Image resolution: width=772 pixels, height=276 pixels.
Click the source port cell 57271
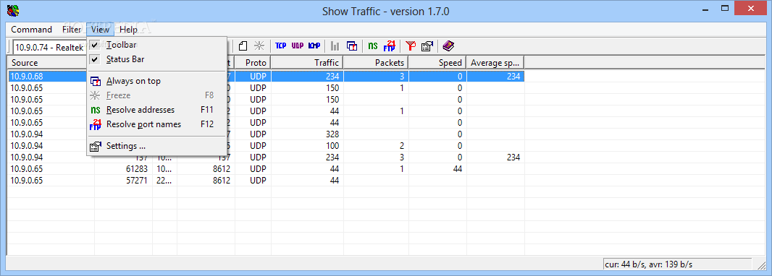pyautogui.click(x=138, y=181)
